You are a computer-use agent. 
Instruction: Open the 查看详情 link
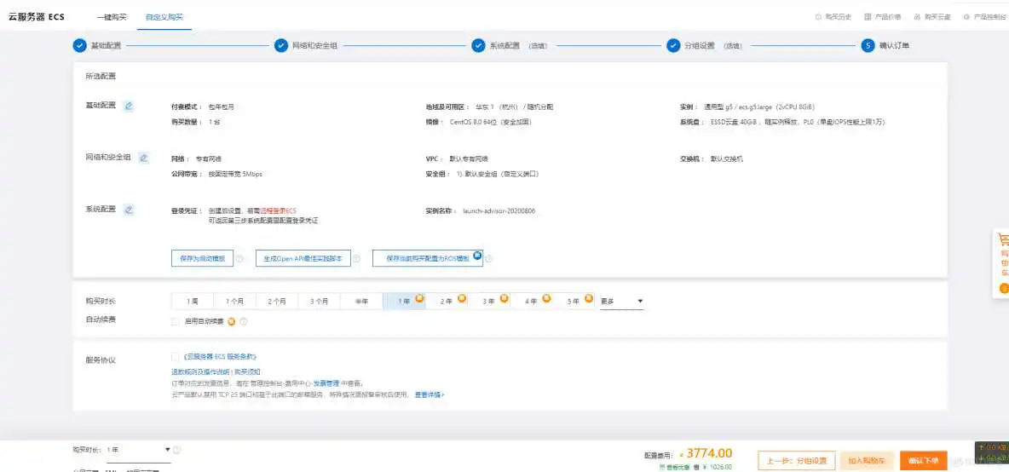430,394
